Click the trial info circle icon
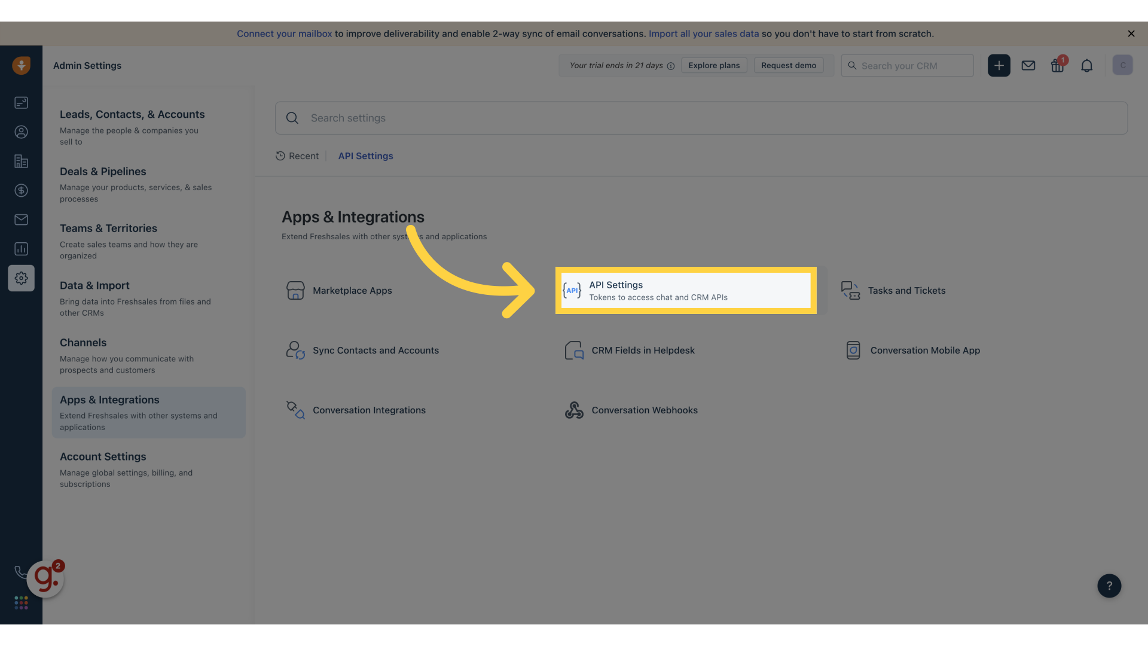Image resolution: width=1148 pixels, height=646 pixels. [671, 66]
